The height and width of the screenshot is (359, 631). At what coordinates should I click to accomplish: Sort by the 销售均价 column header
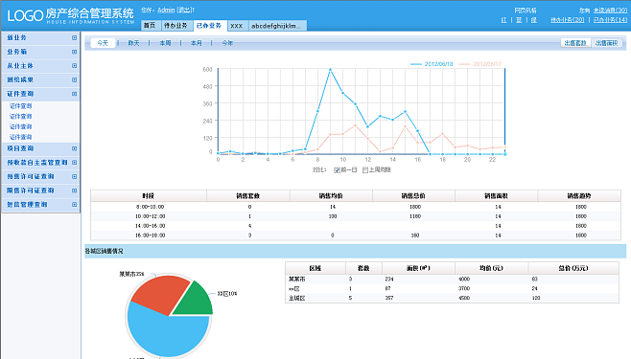click(x=331, y=196)
